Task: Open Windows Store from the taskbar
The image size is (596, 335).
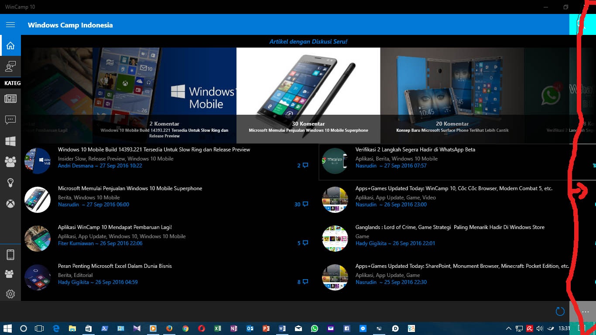Action: point(89,328)
